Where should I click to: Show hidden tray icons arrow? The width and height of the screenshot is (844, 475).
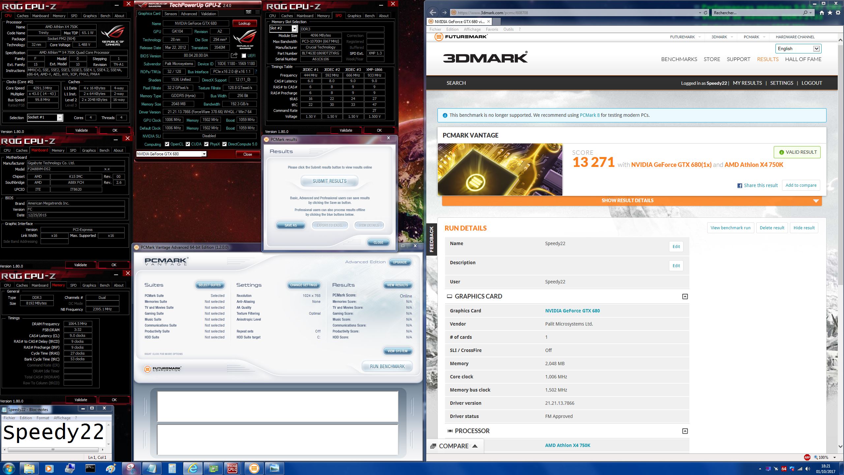tap(760, 469)
